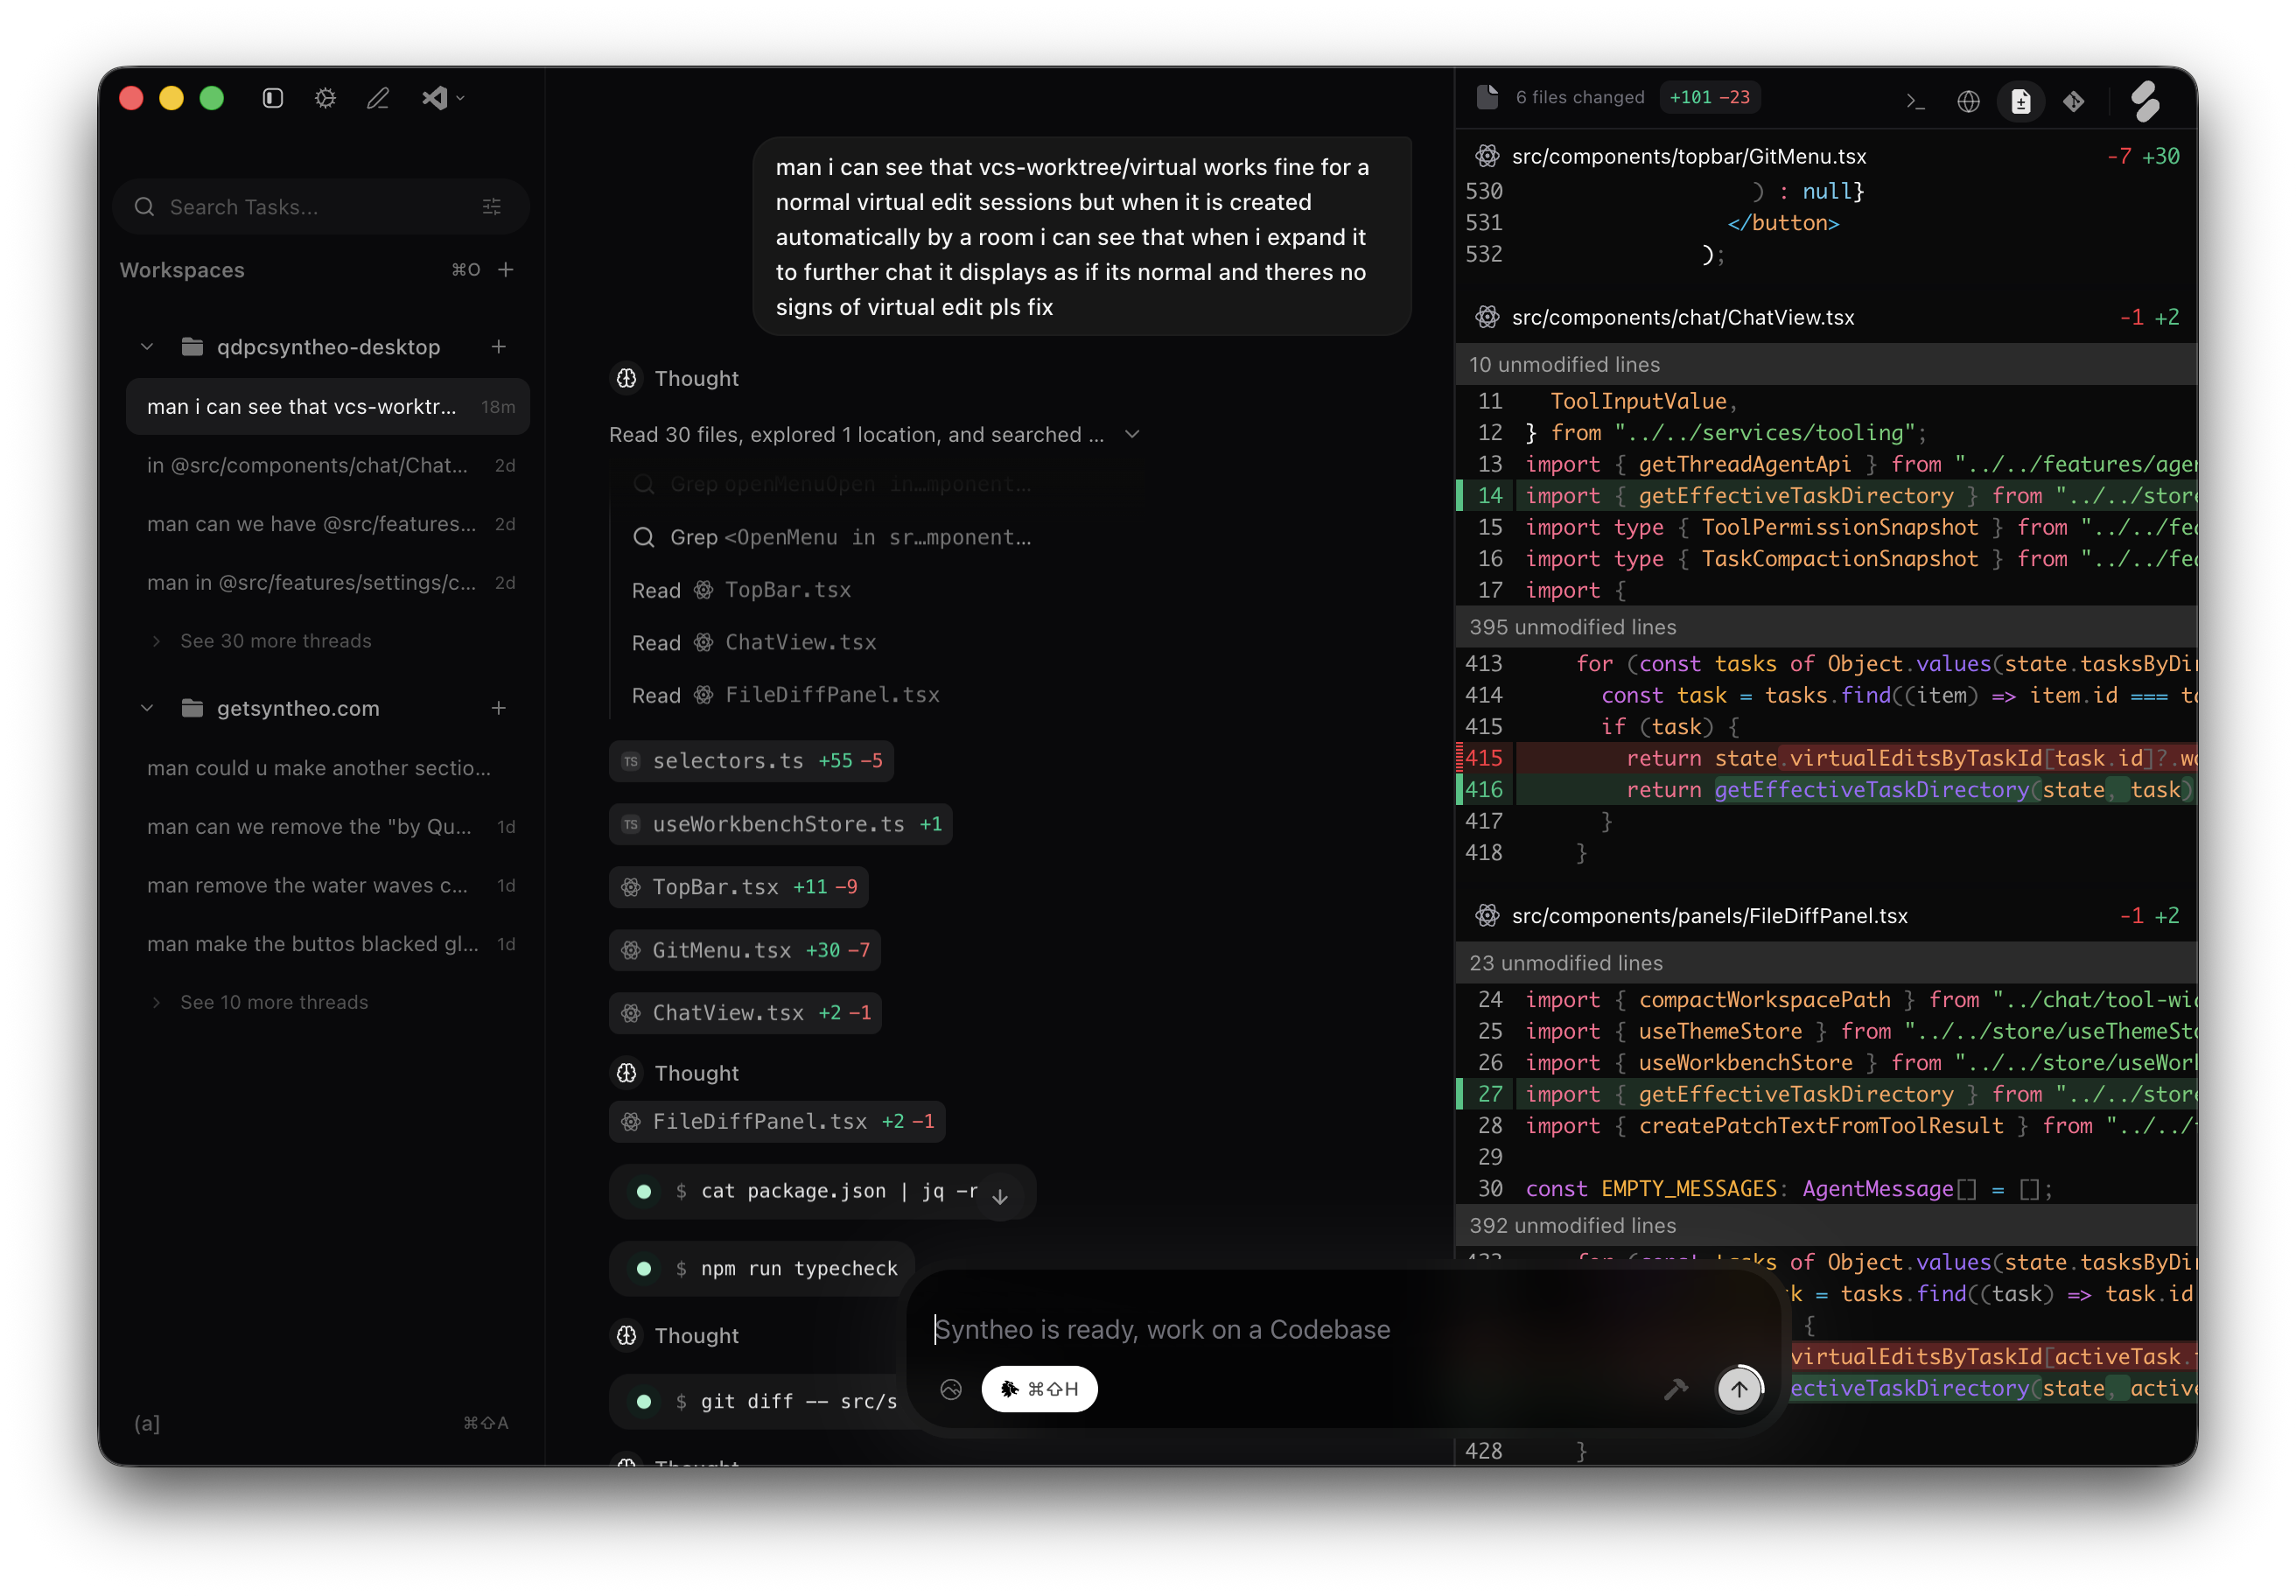Open src/components/chat/ChatView.tsx diff header
This screenshot has width=2296, height=1596.
tap(1826, 317)
